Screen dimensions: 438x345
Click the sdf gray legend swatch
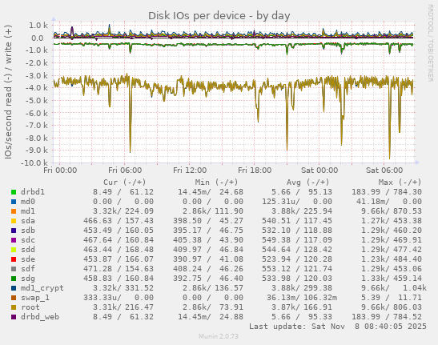[14, 269]
